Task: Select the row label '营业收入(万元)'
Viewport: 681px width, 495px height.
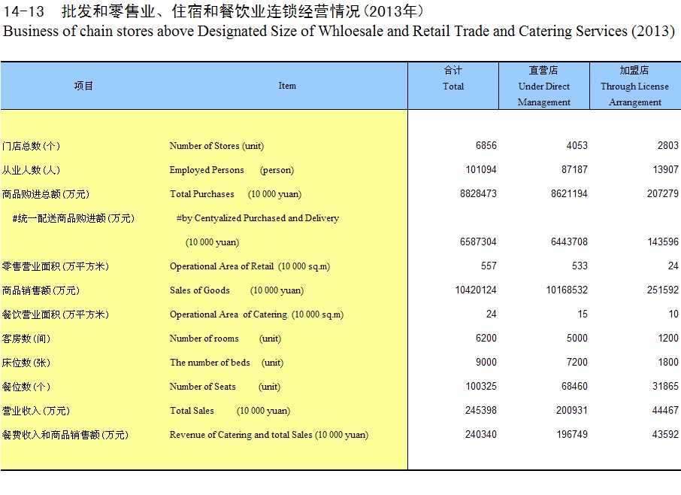Action: 36,411
